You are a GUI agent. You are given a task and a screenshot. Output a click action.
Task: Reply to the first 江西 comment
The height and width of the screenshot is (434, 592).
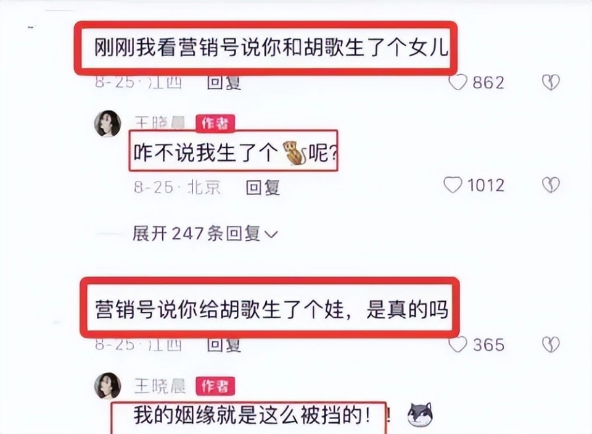[224, 82]
